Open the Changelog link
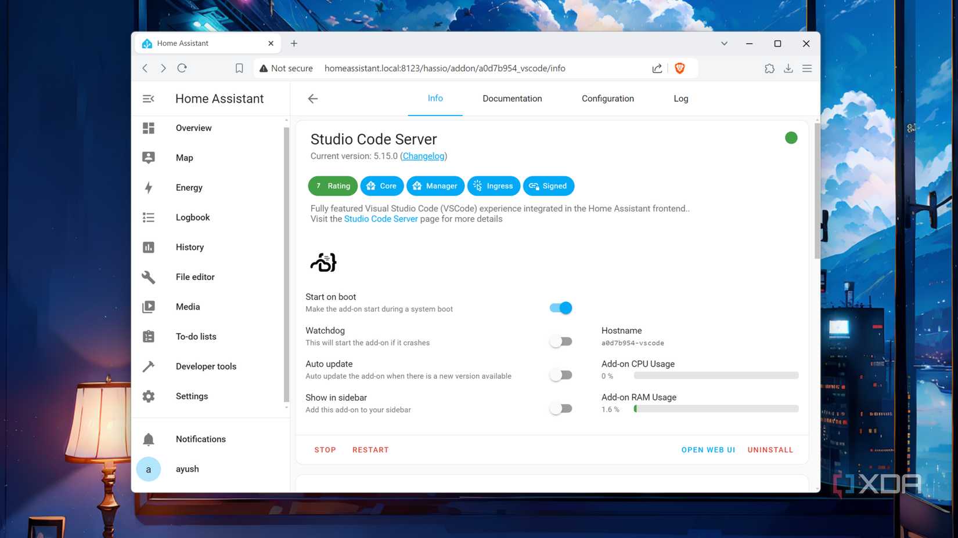Screen dimensions: 958x538 pos(423,156)
